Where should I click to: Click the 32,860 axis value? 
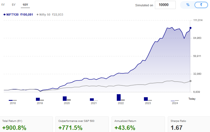(x=197, y=74)
